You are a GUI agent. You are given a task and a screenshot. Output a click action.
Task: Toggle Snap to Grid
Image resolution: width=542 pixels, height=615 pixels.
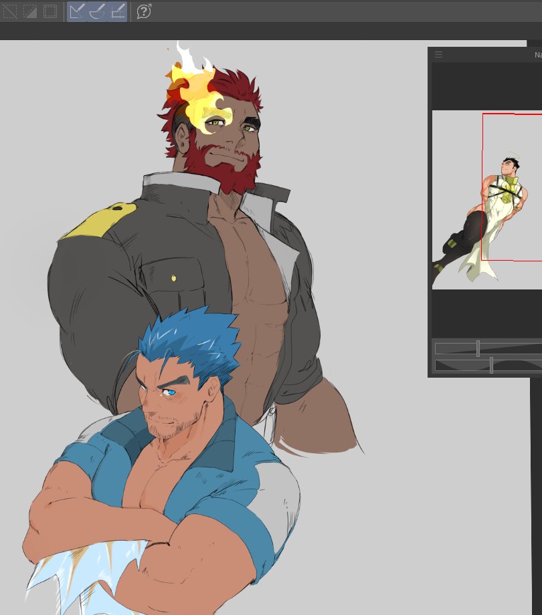117,11
